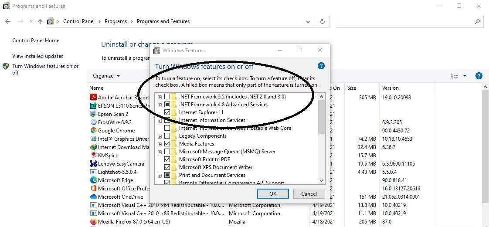Image resolution: width=489 pixels, height=227 pixels.
Task: Expand .NET Framework 4.8 Advanced Services node
Action: tap(160, 105)
